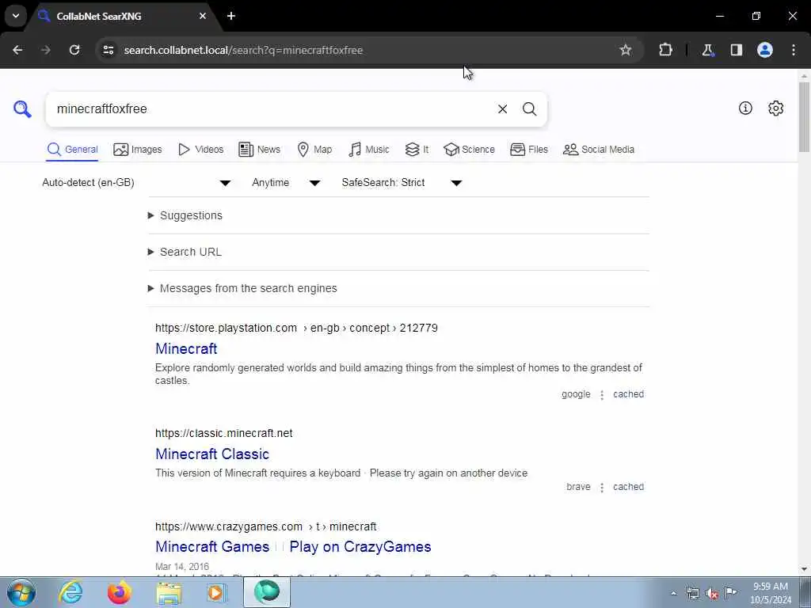
Task: Open the tab search dropdown arrow
Action: 16,16
